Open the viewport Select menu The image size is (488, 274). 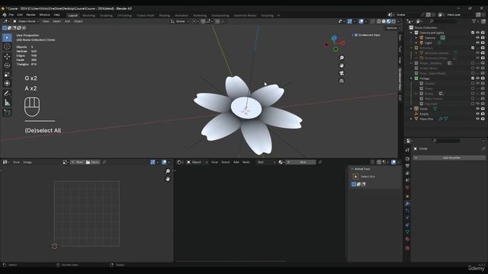56,21
